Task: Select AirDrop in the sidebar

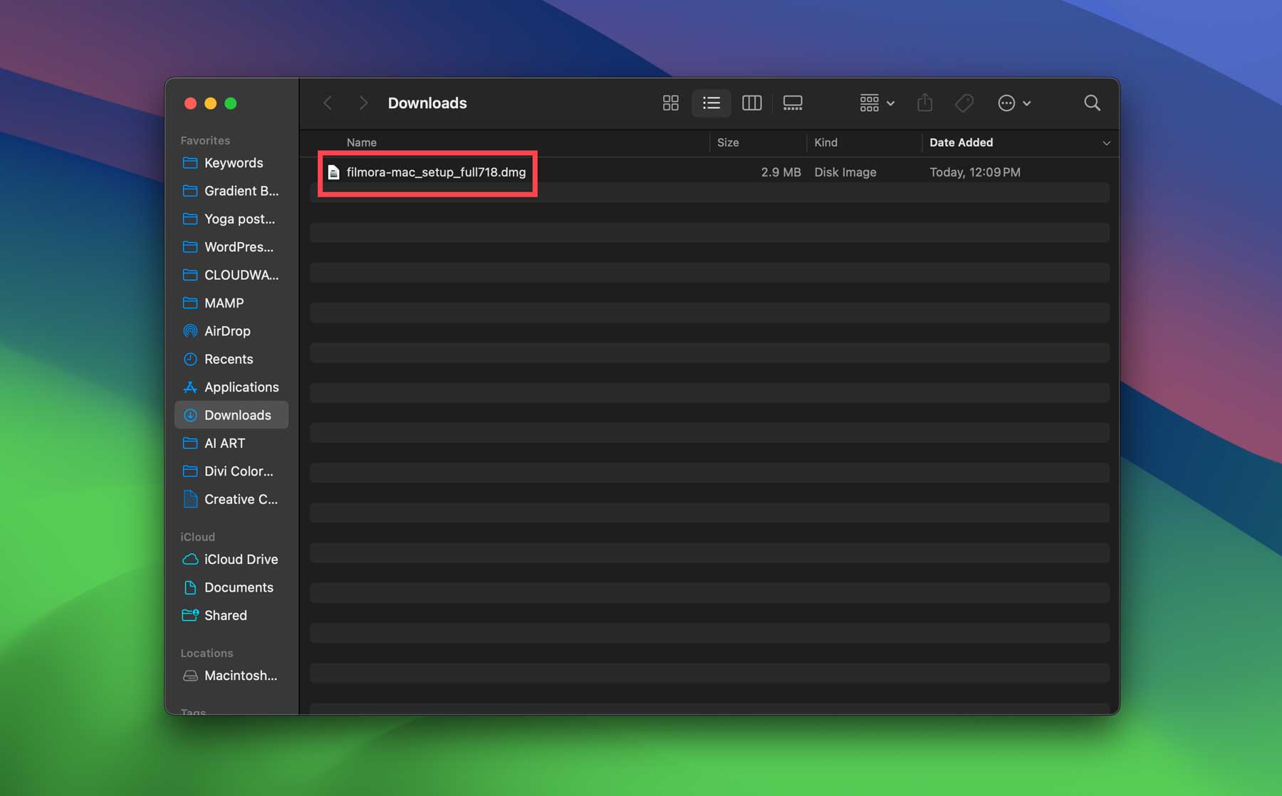Action: click(x=231, y=331)
